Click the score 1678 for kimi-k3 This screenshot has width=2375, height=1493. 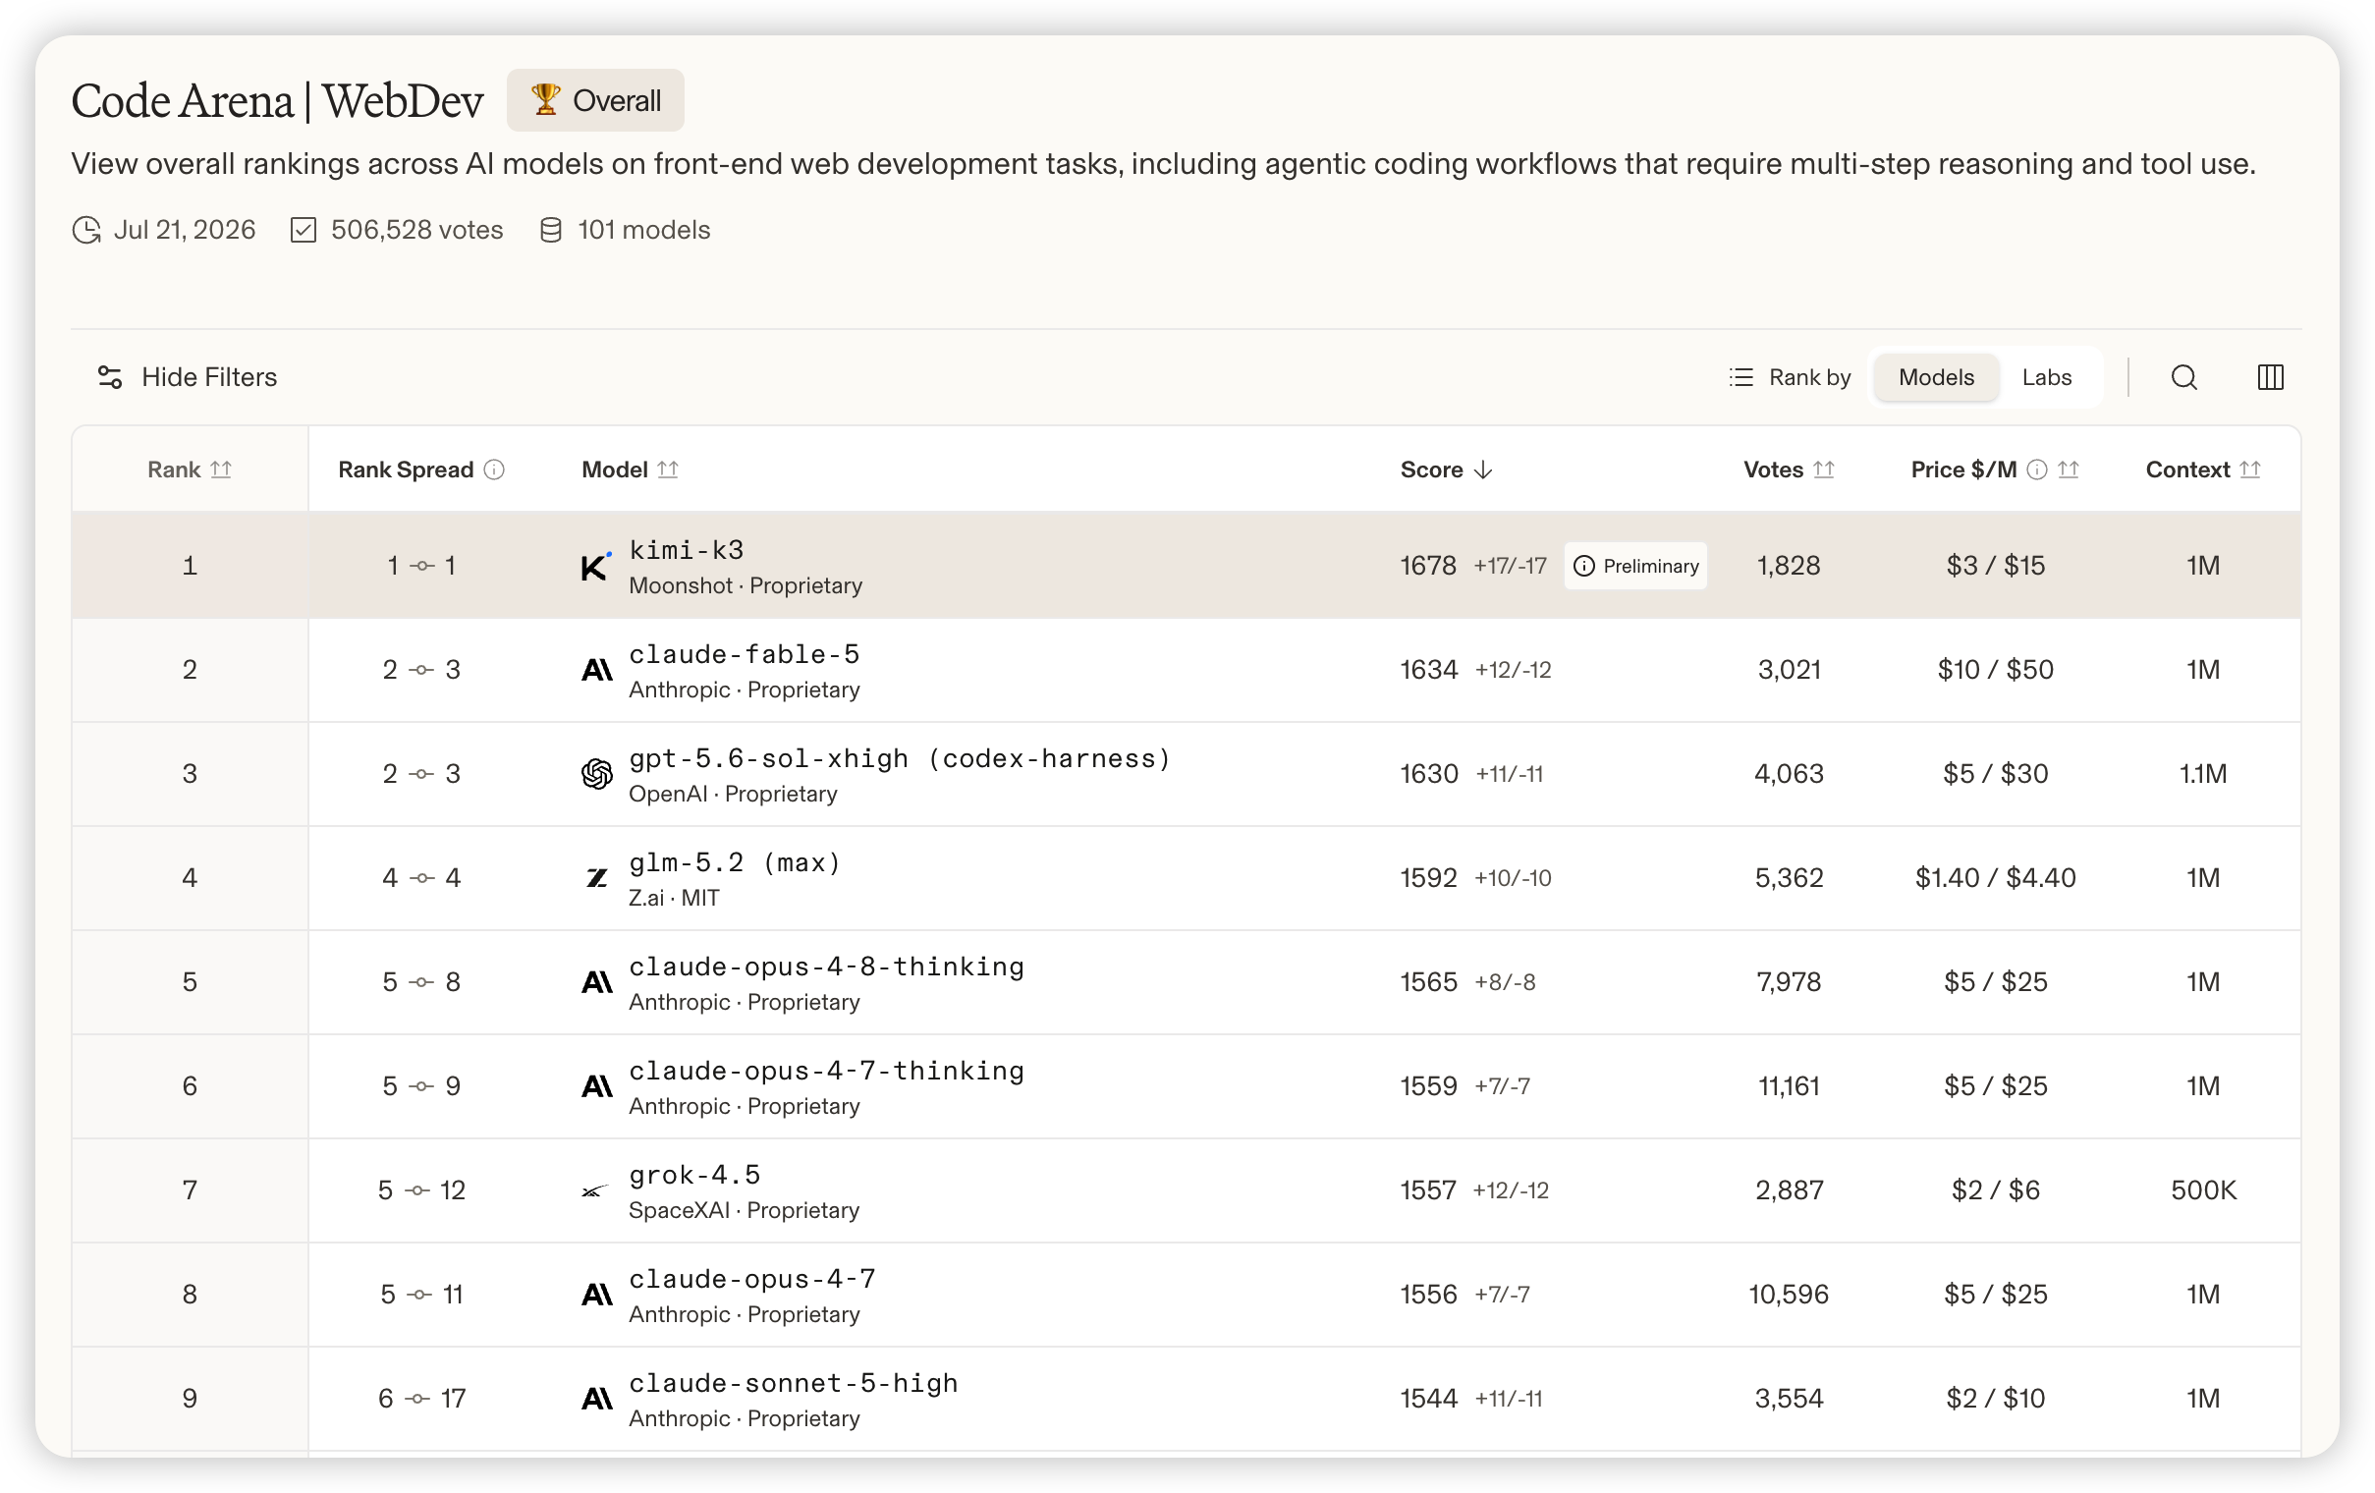tap(1428, 566)
